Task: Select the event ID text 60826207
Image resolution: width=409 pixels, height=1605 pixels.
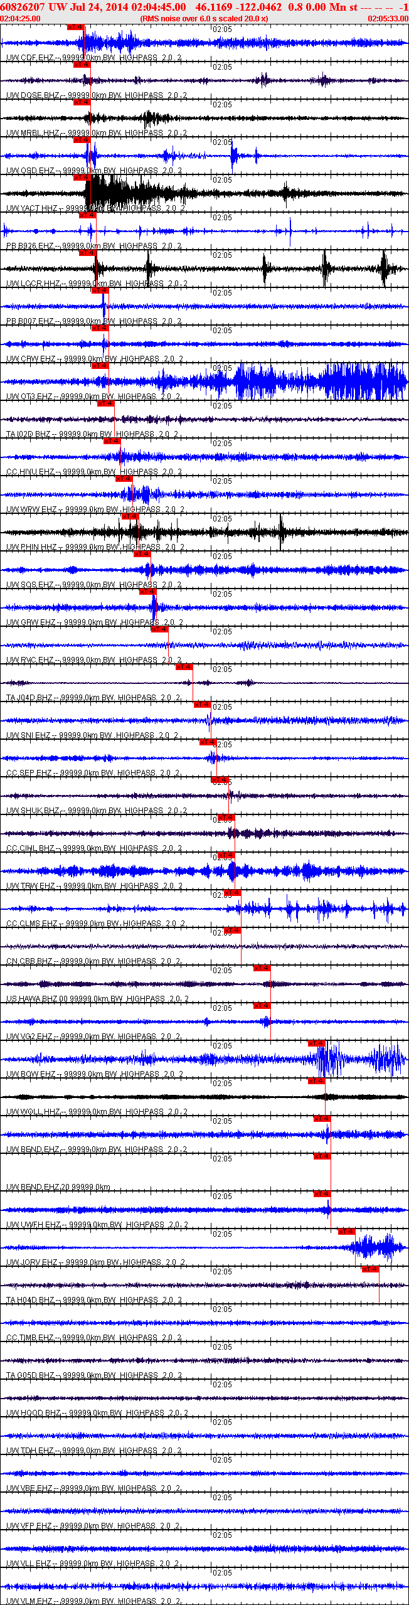Action: point(23,7)
